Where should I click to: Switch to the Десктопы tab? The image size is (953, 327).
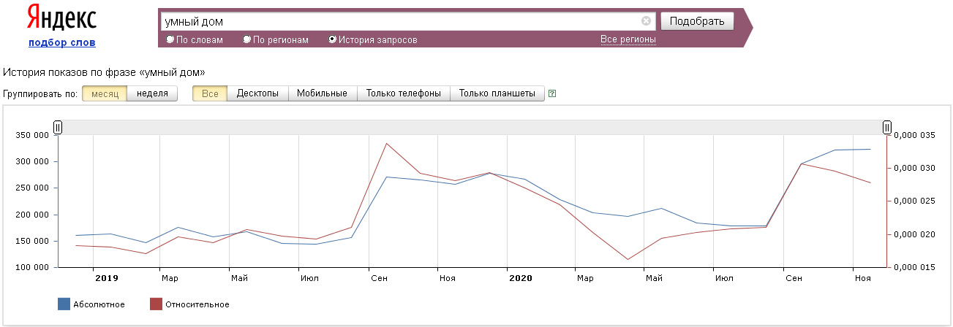pyautogui.click(x=257, y=93)
